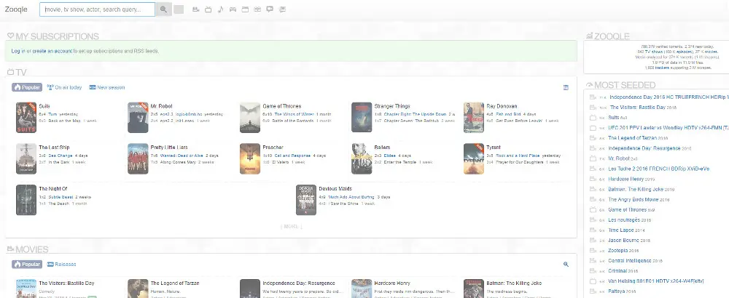This screenshot has height=298, width=729.
Task: Open episode 'Rock and a Hard Place'
Action: (x=518, y=156)
